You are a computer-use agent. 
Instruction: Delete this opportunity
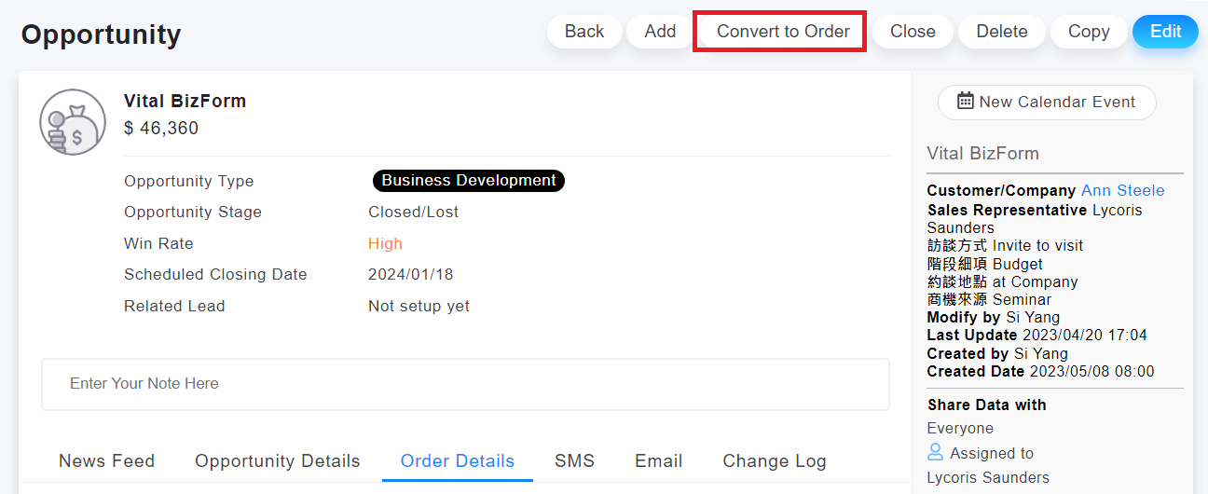[x=1002, y=32]
